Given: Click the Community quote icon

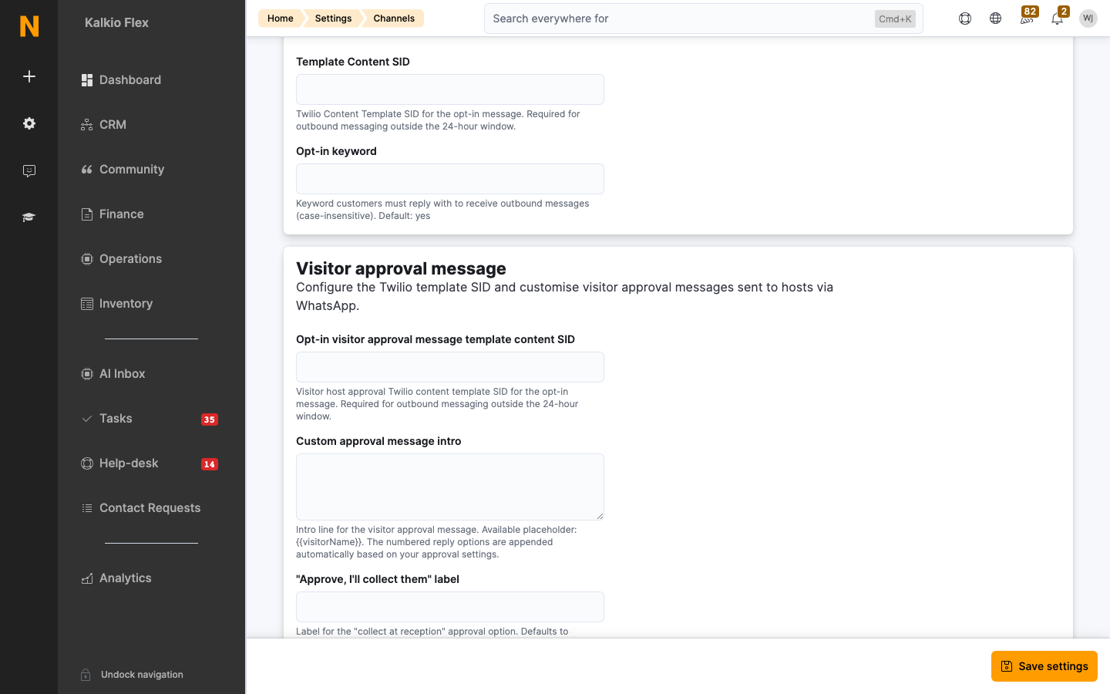Looking at the screenshot, I should click(87, 170).
